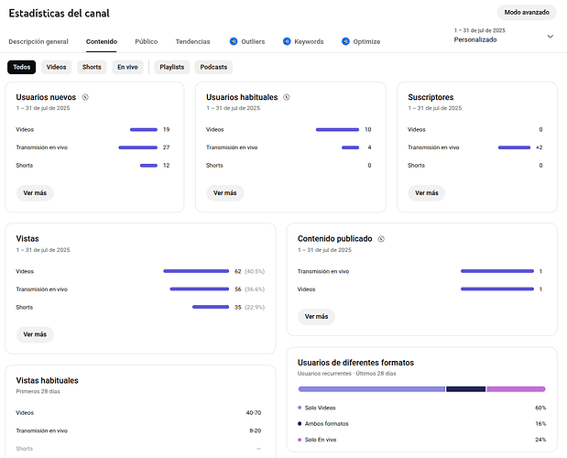Filter content by Playlists
567x458 pixels.
pos(171,67)
